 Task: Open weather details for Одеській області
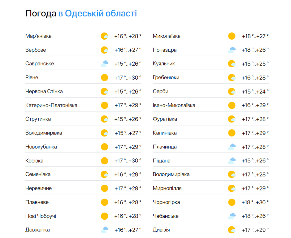[x=97, y=13]
